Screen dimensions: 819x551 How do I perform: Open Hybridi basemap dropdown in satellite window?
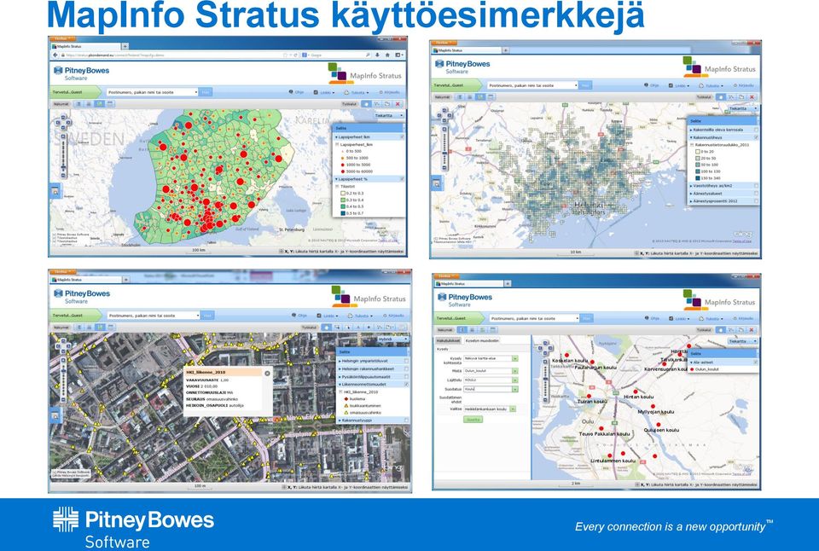(x=392, y=339)
